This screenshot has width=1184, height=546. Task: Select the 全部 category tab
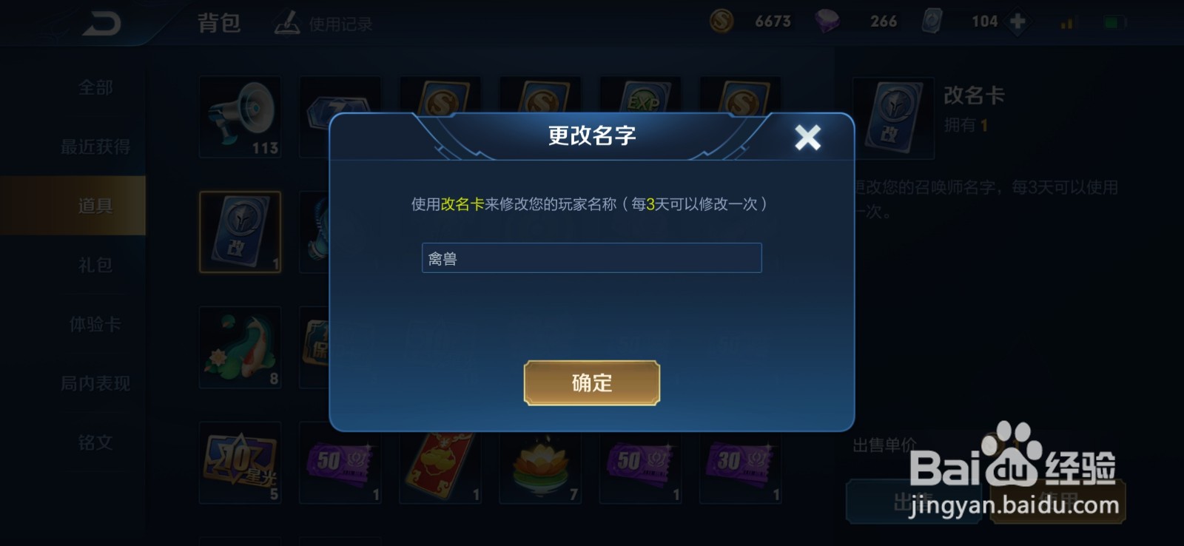click(95, 87)
